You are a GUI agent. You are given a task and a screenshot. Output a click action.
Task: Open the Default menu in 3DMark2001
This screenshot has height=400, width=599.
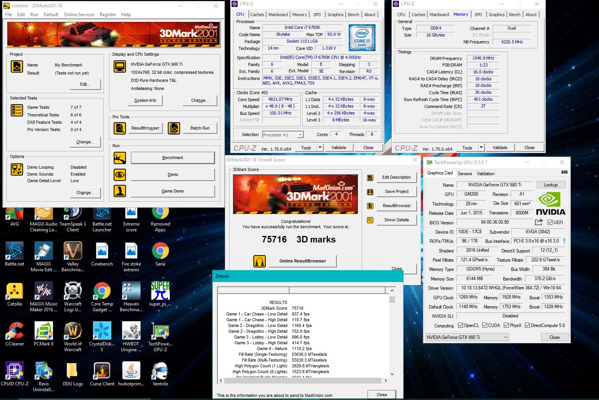click(51, 15)
